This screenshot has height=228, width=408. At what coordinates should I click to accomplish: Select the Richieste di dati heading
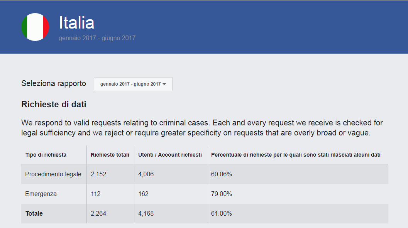[x=54, y=104]
